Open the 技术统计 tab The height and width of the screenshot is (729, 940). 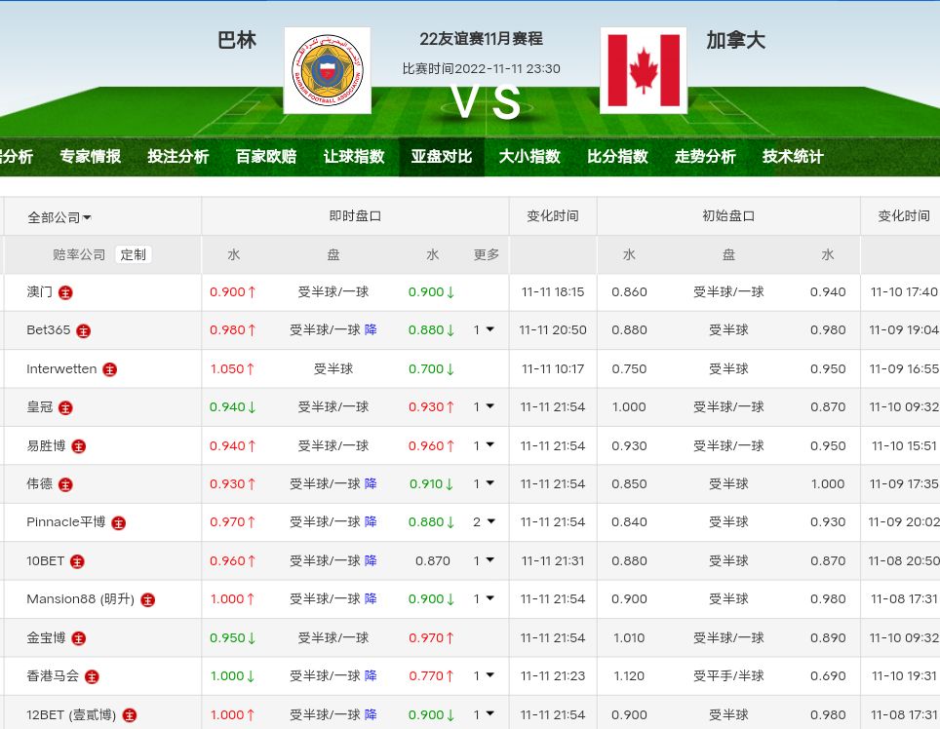point(793,157)
